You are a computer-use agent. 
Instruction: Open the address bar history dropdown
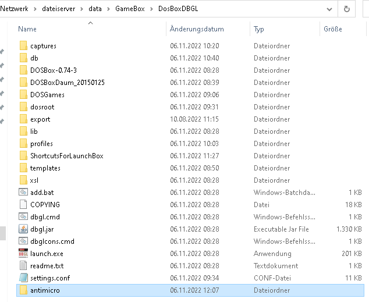click(329, 9)
